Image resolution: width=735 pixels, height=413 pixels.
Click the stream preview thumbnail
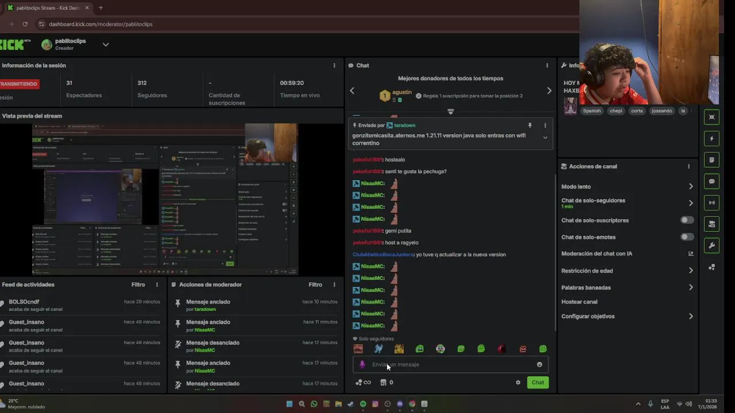[165, 199]
